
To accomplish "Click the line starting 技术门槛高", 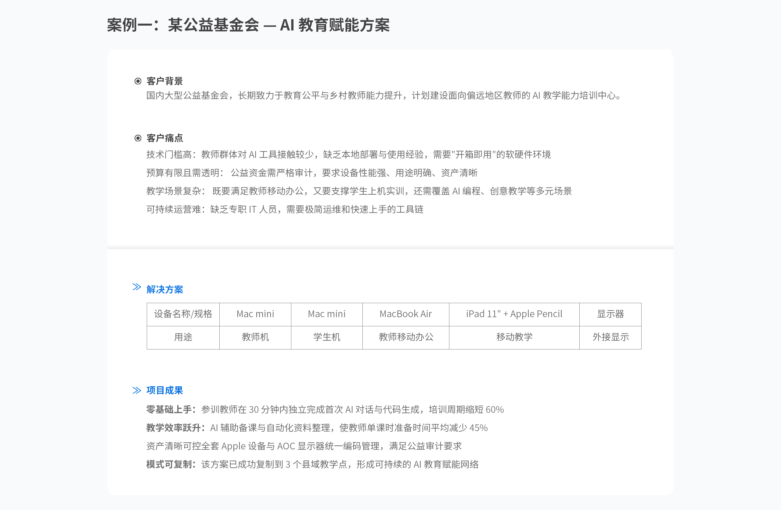I will 348,154.
